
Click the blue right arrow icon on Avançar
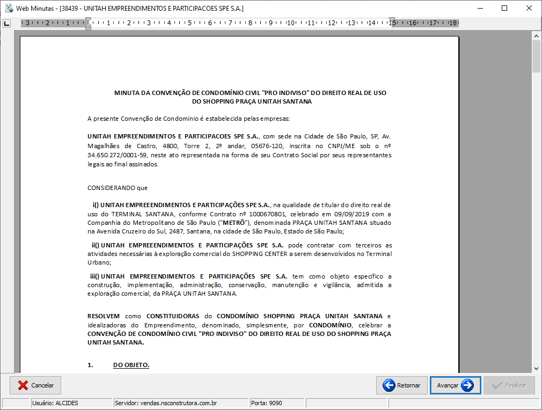[x=467, y=385]
